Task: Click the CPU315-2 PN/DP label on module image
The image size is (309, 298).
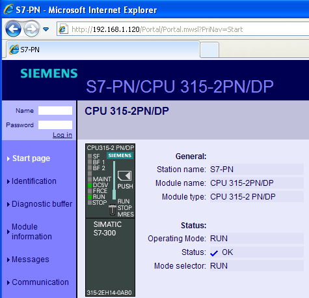Action: click(x=111, y=148)
